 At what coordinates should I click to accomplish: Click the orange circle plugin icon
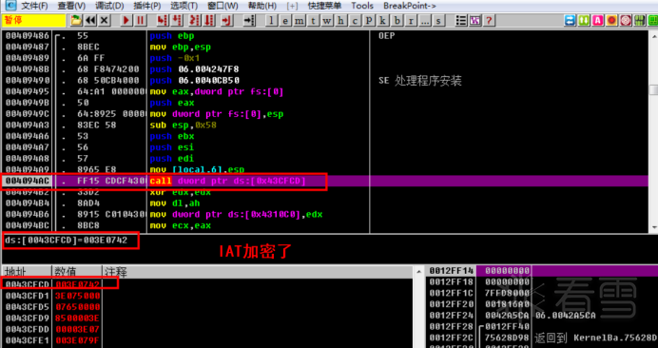point(611,20)
